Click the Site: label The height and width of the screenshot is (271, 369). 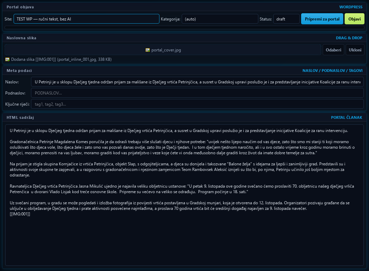tap(8, 19)
